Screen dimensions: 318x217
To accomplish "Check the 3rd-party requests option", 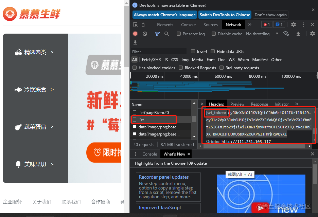I will point(222,68).
